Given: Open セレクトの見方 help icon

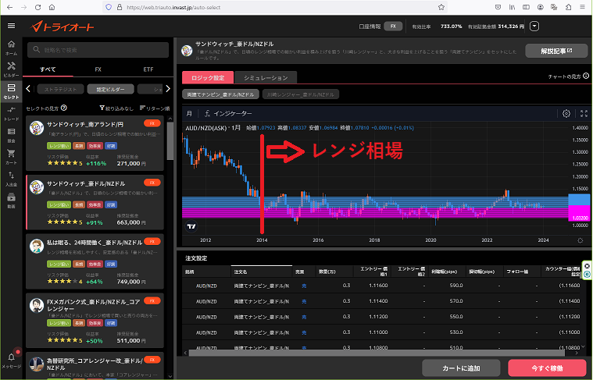Looking at the screenshot, I should 64,108.
